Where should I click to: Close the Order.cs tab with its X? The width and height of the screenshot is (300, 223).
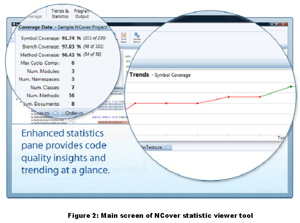(91, 113)
